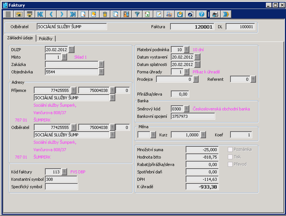
Task: Click the Objednávka lookup button
Action: [101, 72]
